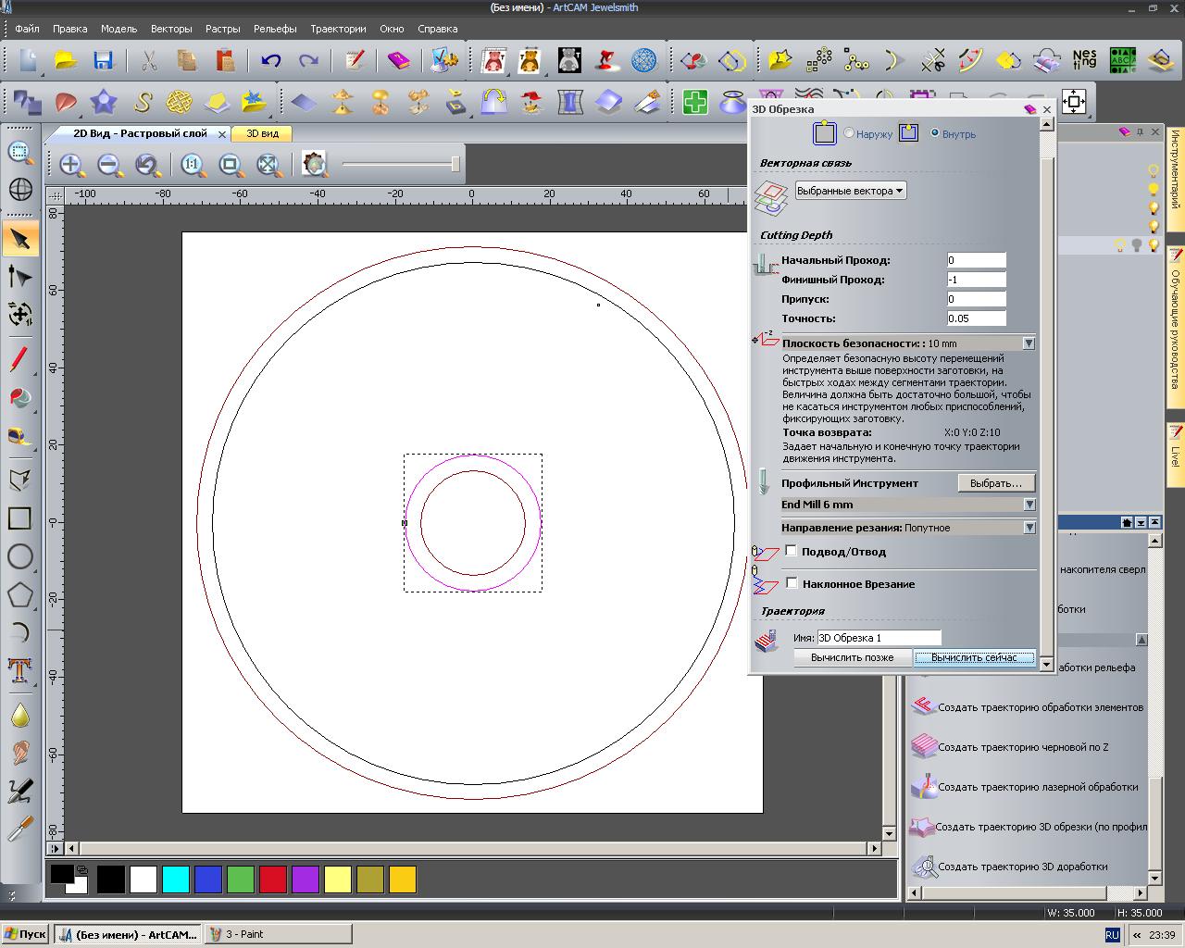This screenshot has width=1185, height=948.
Task: Click the Вычислить сейчас button
Action: pyautogui.click(x=974, y=657)
